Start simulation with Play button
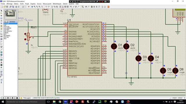The height and width of the screenshot is (104, 186). tap(3, 98)
